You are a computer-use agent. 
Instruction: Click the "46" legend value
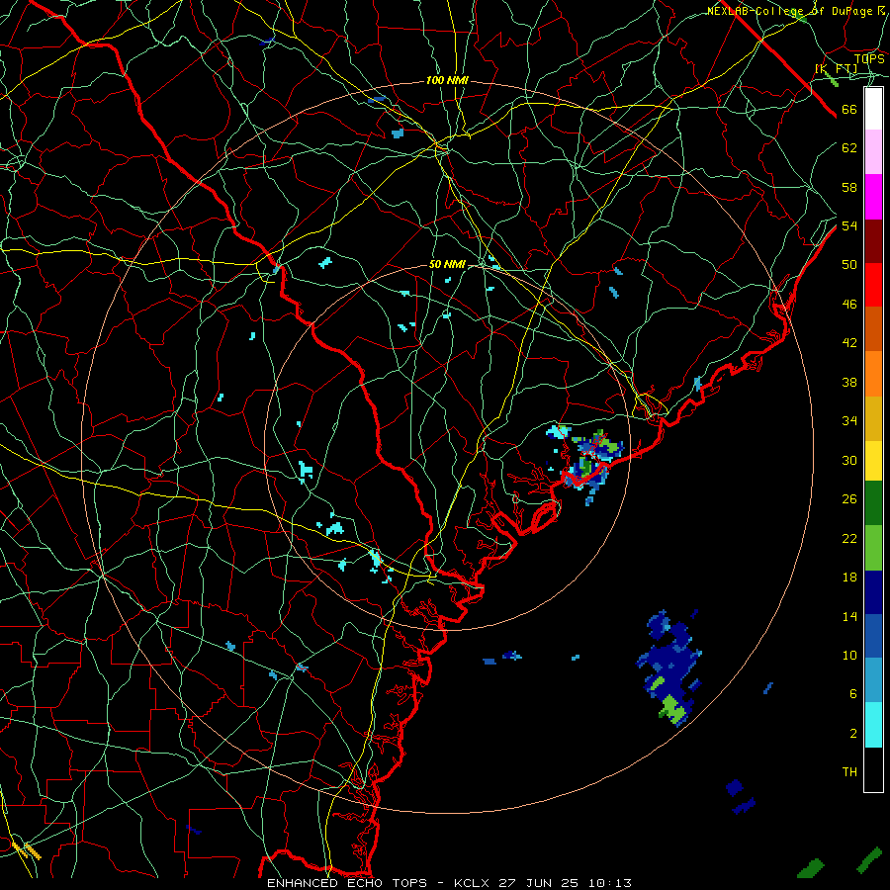tap(849, 305)
